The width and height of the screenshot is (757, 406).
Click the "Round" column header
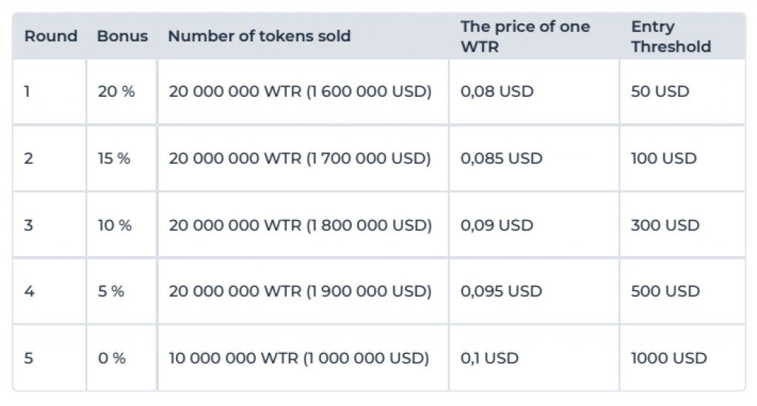click(51, 36)
